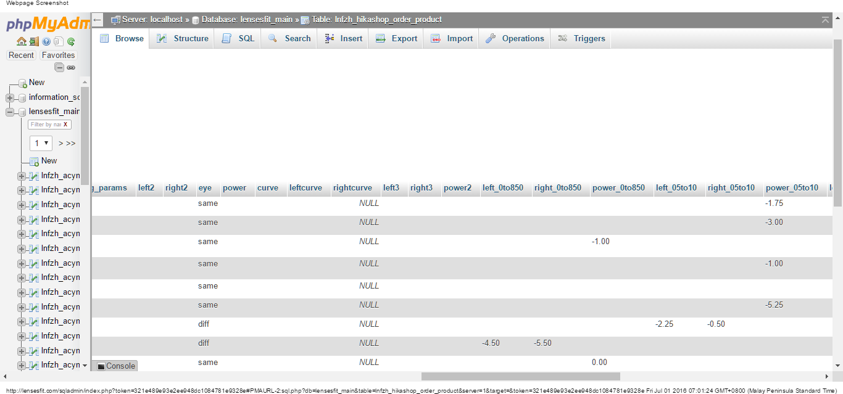Viewport: 843px width, 394px height.
Task: Click the right arrow of horizontal scrollbar
Action: click(827, 376)
